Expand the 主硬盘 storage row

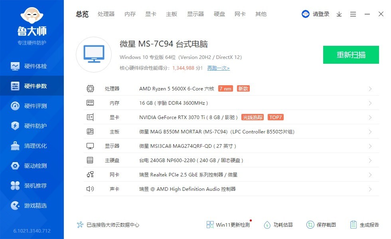pyautogui.click(x=370, y=160)
